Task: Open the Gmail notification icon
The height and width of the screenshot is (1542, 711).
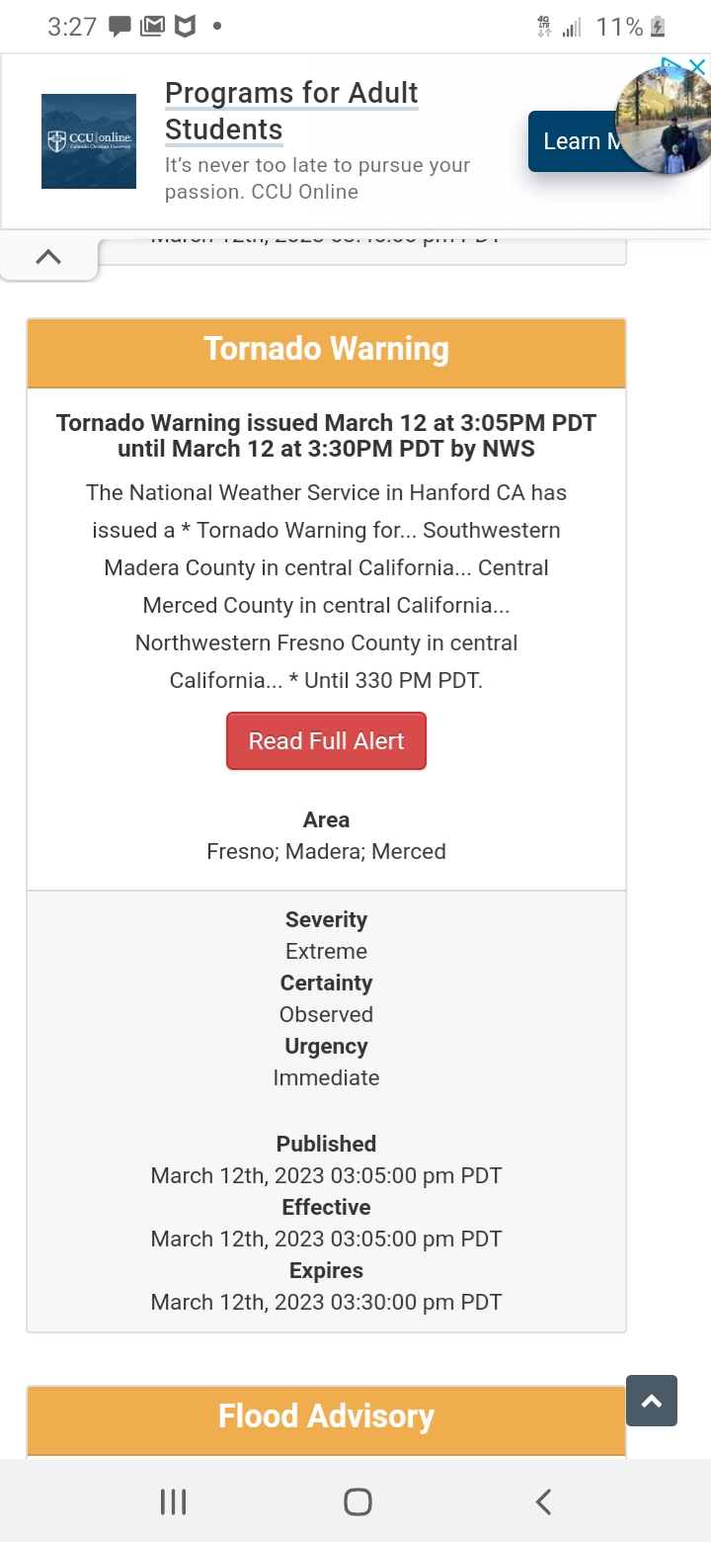Action: (x=152, y=27)
